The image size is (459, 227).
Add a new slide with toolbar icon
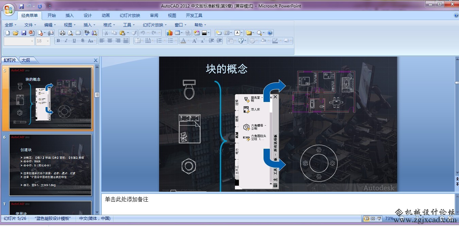pyautogui.click(x=218, y=33)
